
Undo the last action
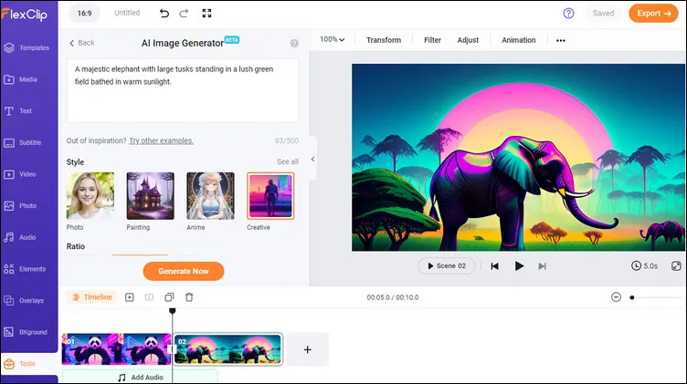point(164,14)
